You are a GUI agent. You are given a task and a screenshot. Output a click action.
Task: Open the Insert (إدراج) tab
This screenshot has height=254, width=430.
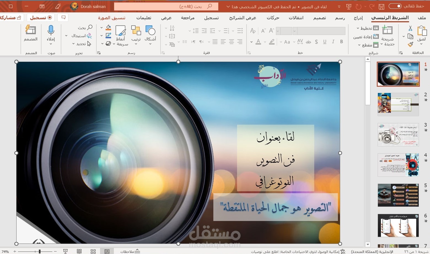pos(358,18)
